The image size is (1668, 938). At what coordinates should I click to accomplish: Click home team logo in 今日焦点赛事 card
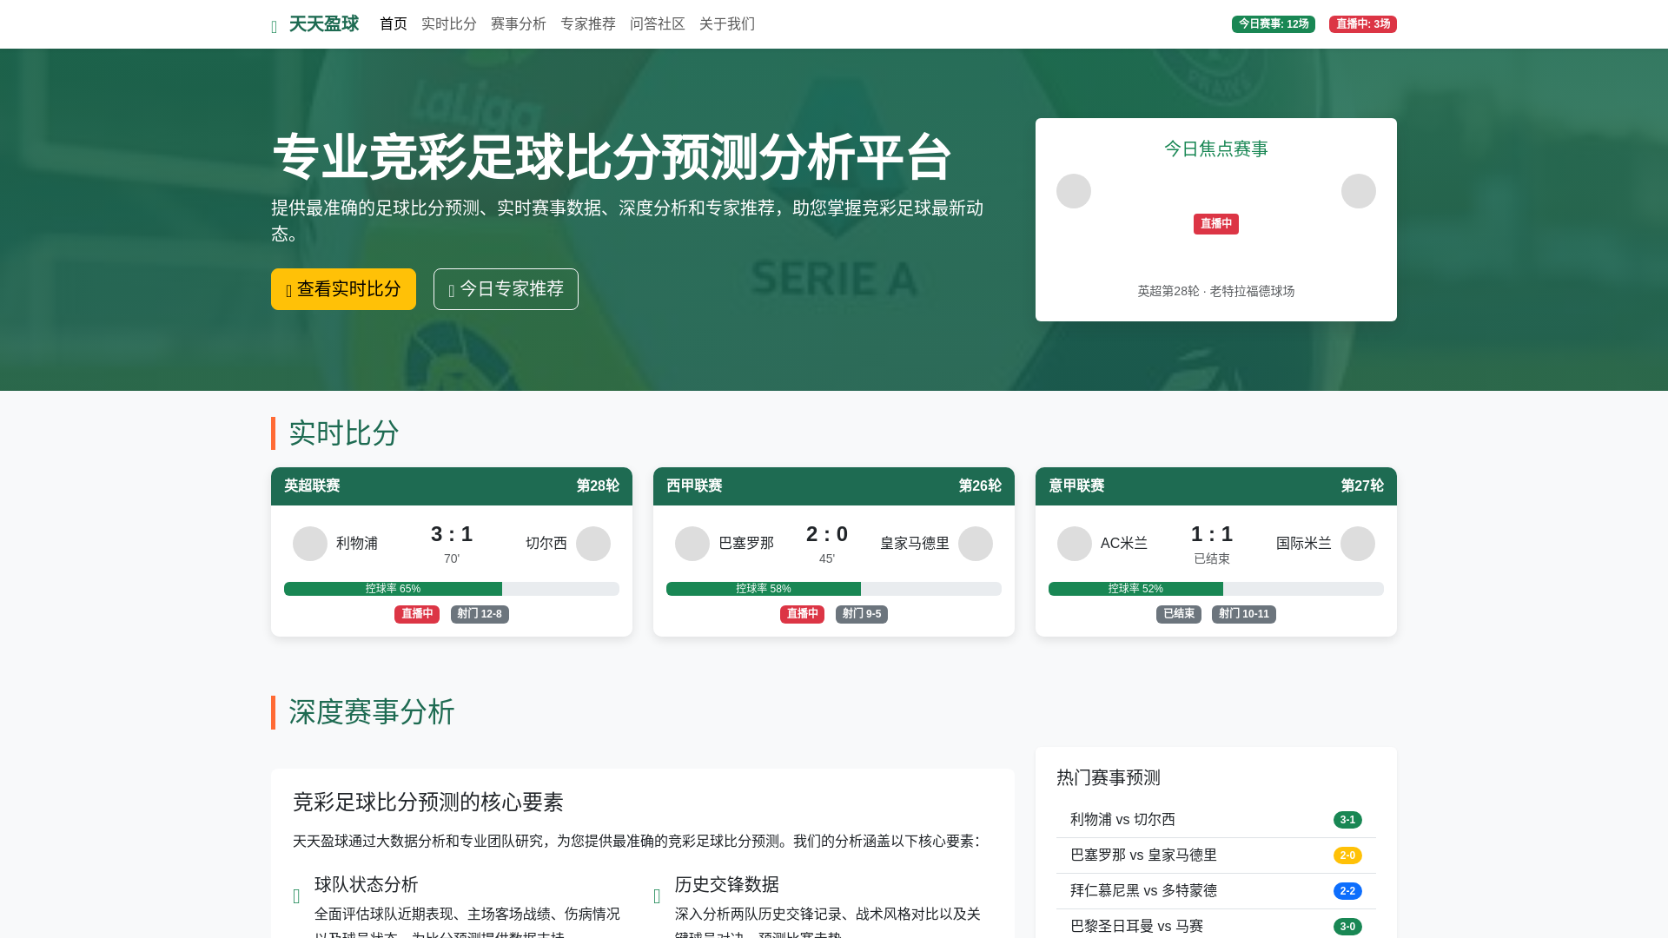click(x=1074, y=191)
